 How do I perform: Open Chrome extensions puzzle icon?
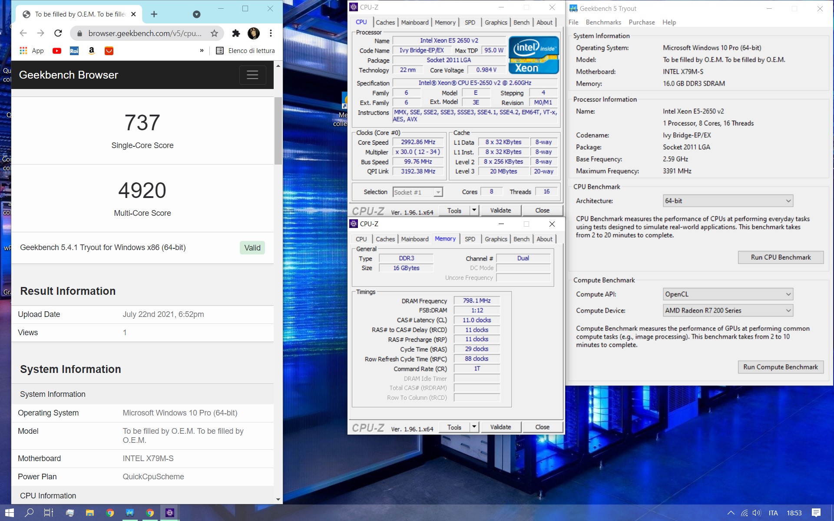coord(236,33)
